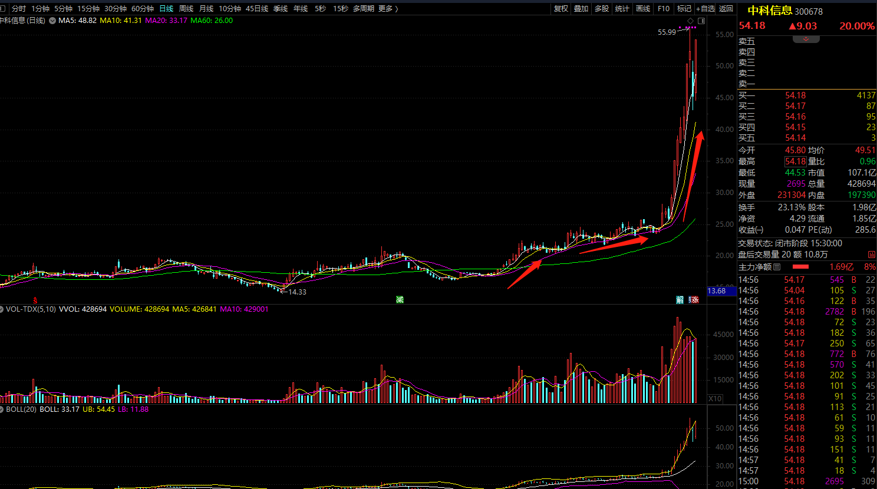
Task: Switch to the 月线 monthly chart
Action: tap(206, 8)
